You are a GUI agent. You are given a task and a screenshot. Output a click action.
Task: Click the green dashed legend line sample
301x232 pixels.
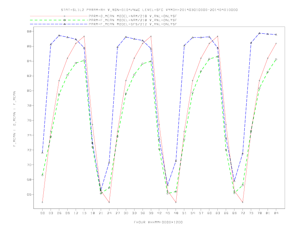click(x=59, y=20)
